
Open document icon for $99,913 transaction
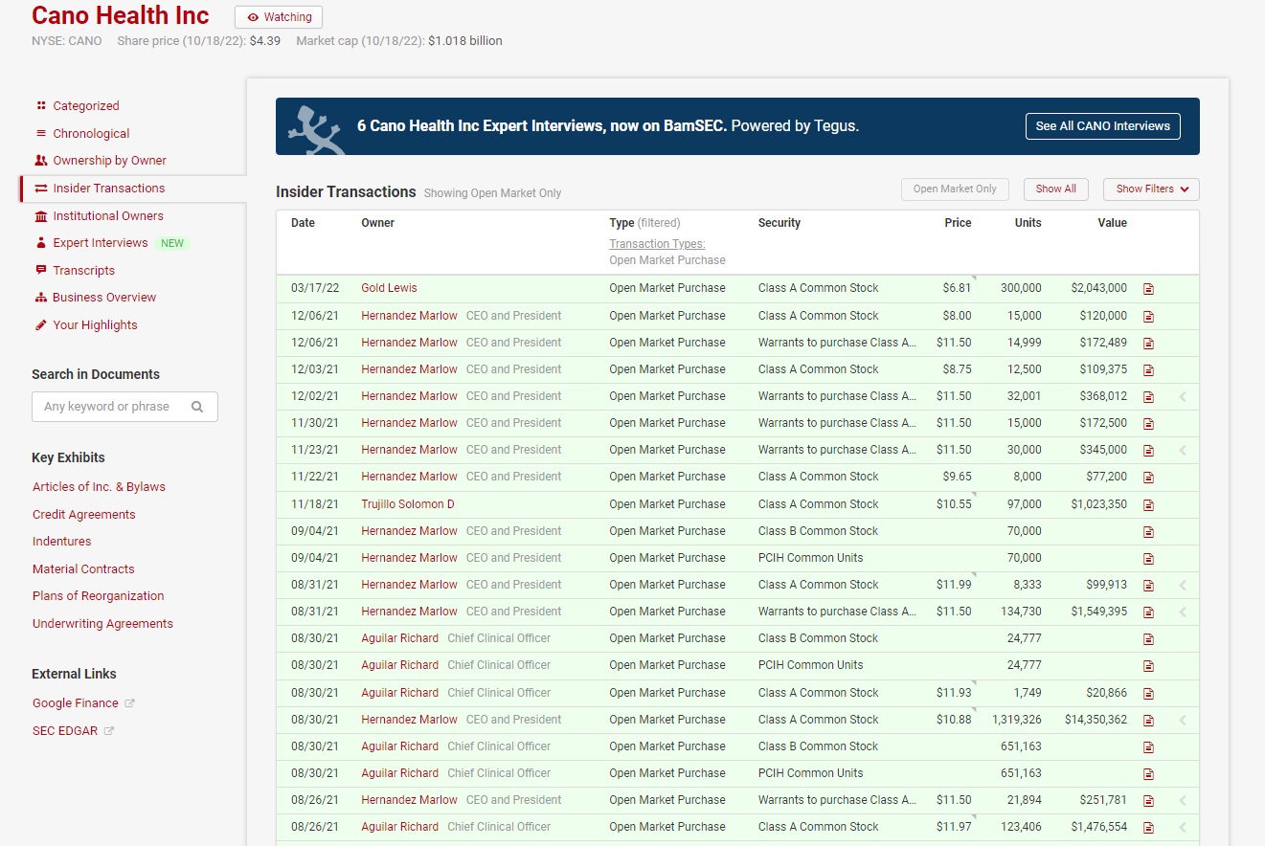pos(1148,586)
